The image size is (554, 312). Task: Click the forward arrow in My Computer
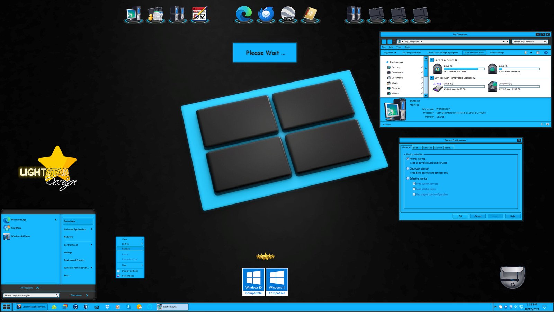[390, 42]
